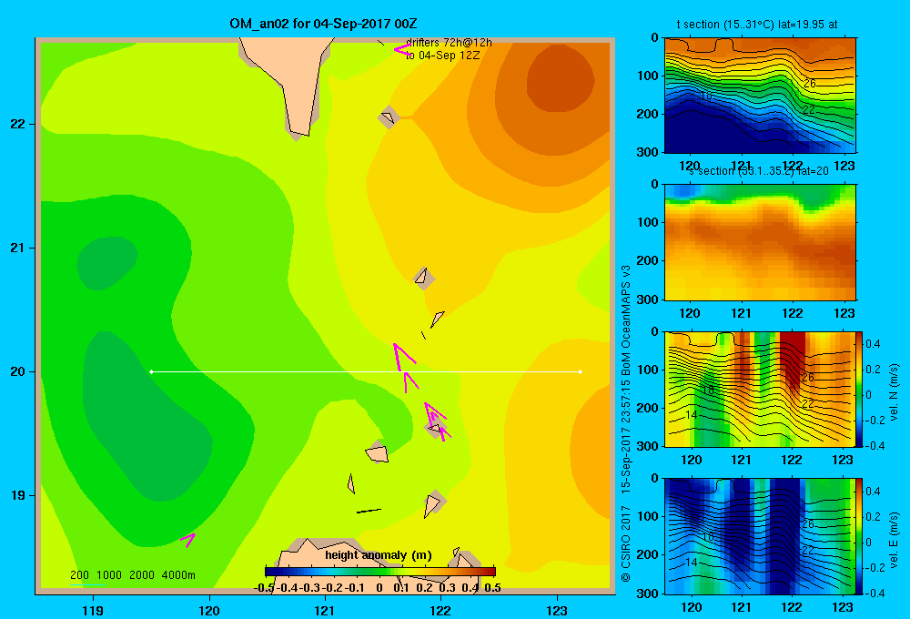This screenshot has height=619, width=910.
Task: Click the '-0.4' tick on the vel. E colorbar
Action: coord(875,593)
